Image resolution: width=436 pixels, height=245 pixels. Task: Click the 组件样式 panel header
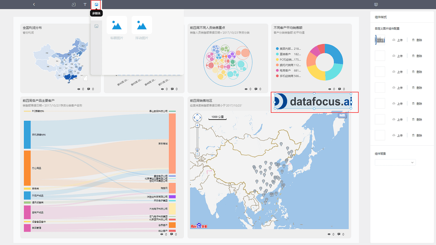click(x=381, y=17)
